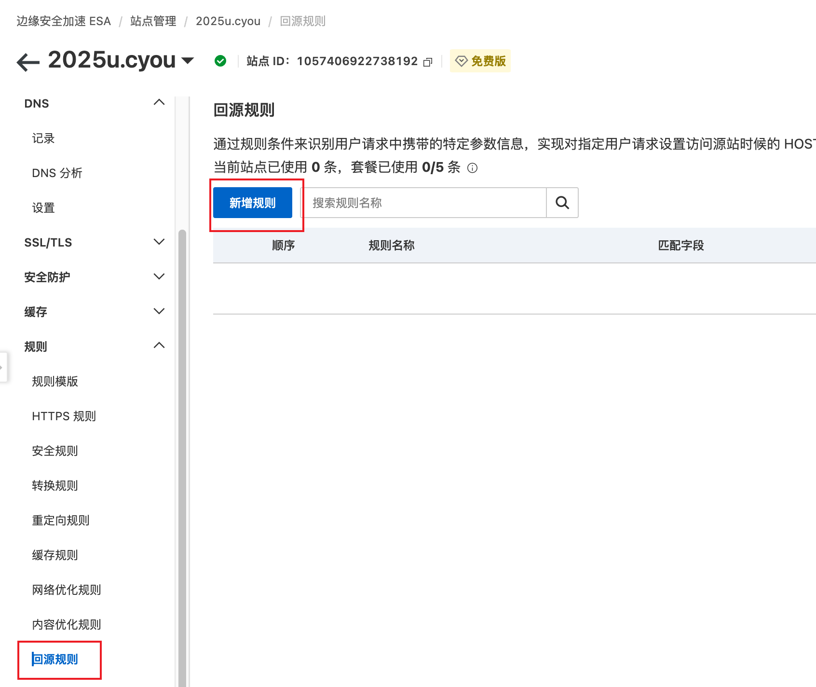816x687 pixels.
Task: Copy the site ID using the copy icon
Action: (427, 62)
